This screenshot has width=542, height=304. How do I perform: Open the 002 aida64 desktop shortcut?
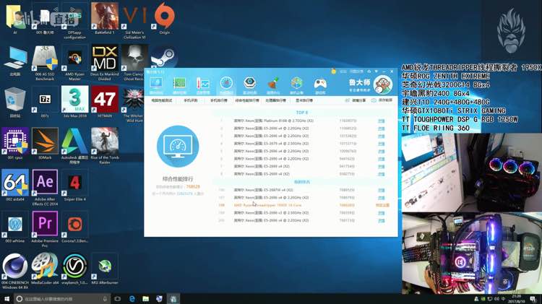click(x=15, y=186)
